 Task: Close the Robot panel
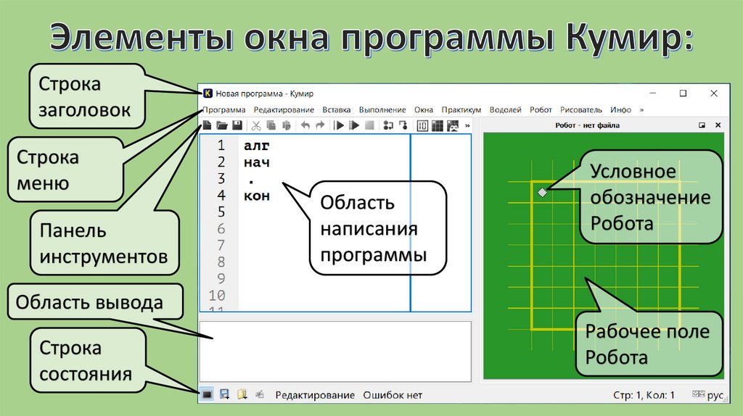click(718, 125)
